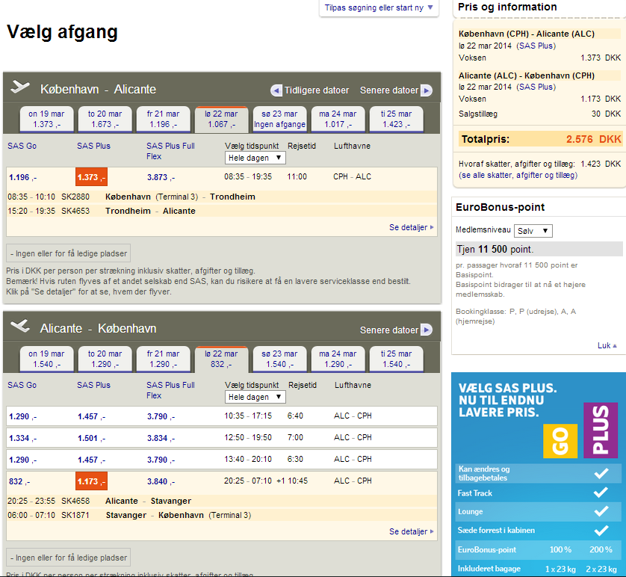Open return Hele dagen time dropdown
Viewport: 626px width, 577px height.
coord(255,397)
